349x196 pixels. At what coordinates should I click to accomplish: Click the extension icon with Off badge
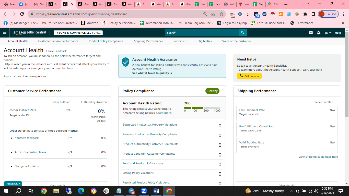pos(232,14)
